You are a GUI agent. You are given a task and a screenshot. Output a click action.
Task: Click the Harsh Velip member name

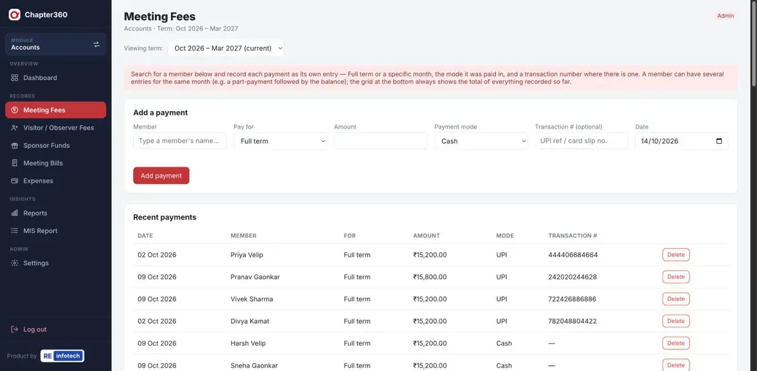[249, 343]
